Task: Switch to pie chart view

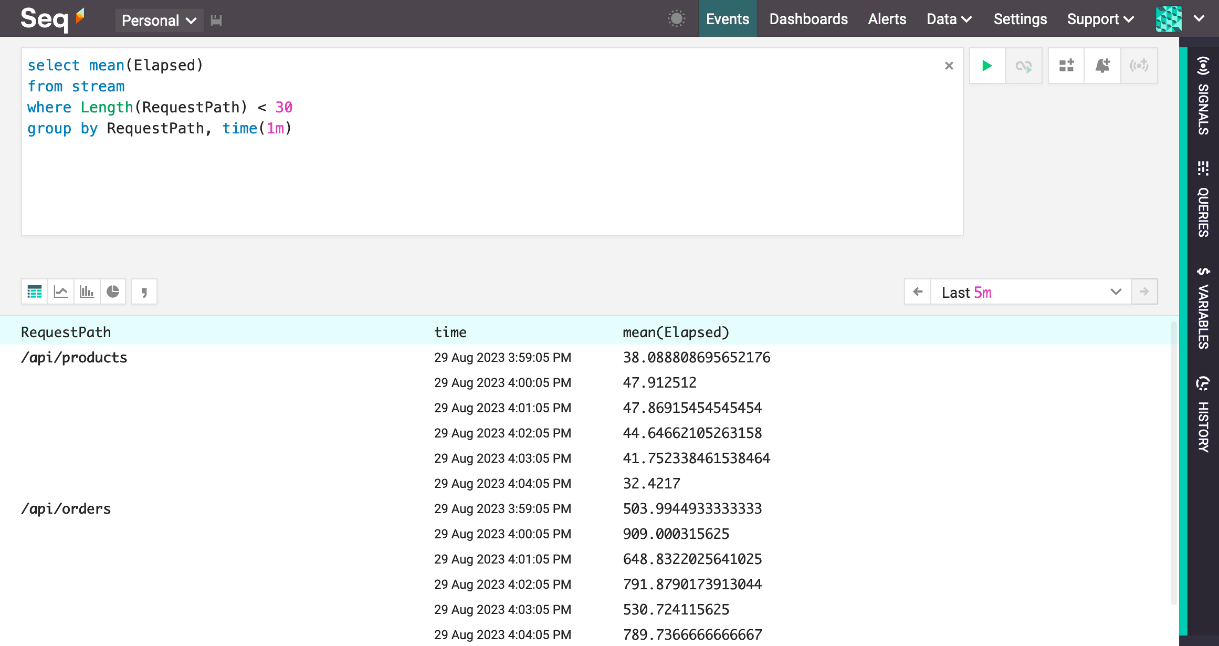Action: click(x=113, y=291)
